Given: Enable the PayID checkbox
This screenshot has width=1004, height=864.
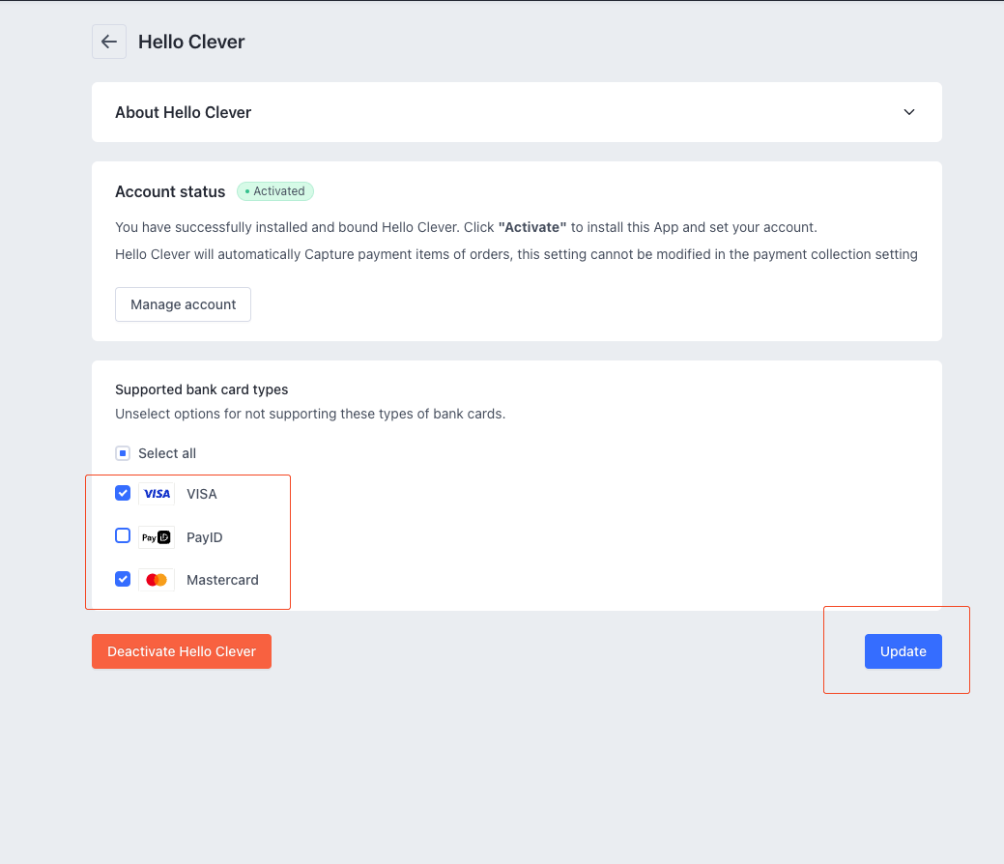Looking at the screenshot, I should (x=123, y=535).
